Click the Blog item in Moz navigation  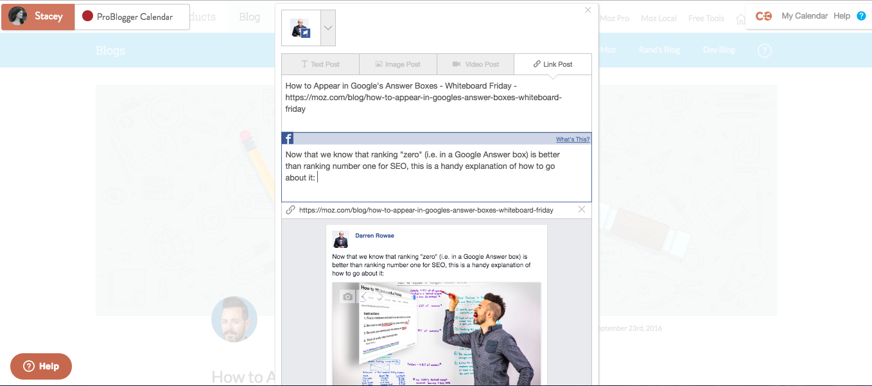(249, 17)
